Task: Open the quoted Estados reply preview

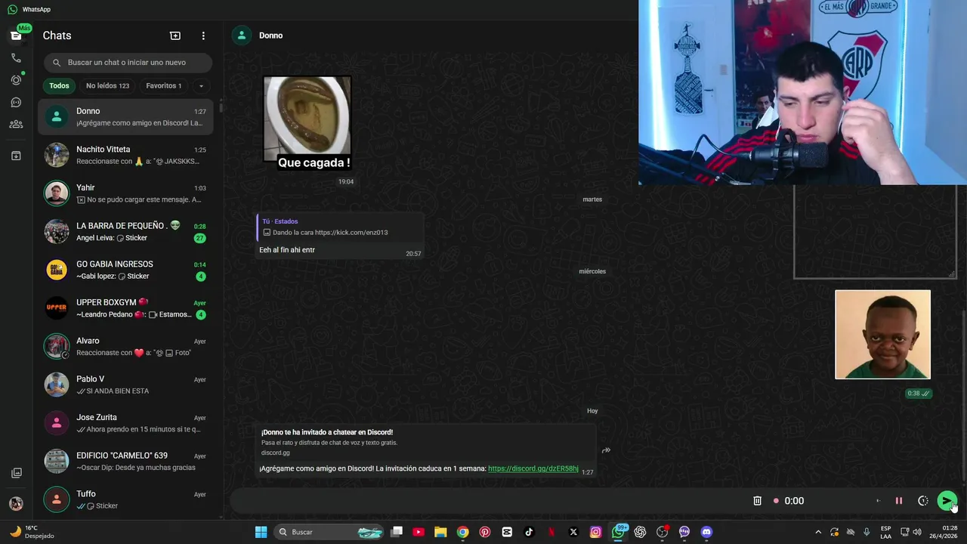Action: coord(338,227)
